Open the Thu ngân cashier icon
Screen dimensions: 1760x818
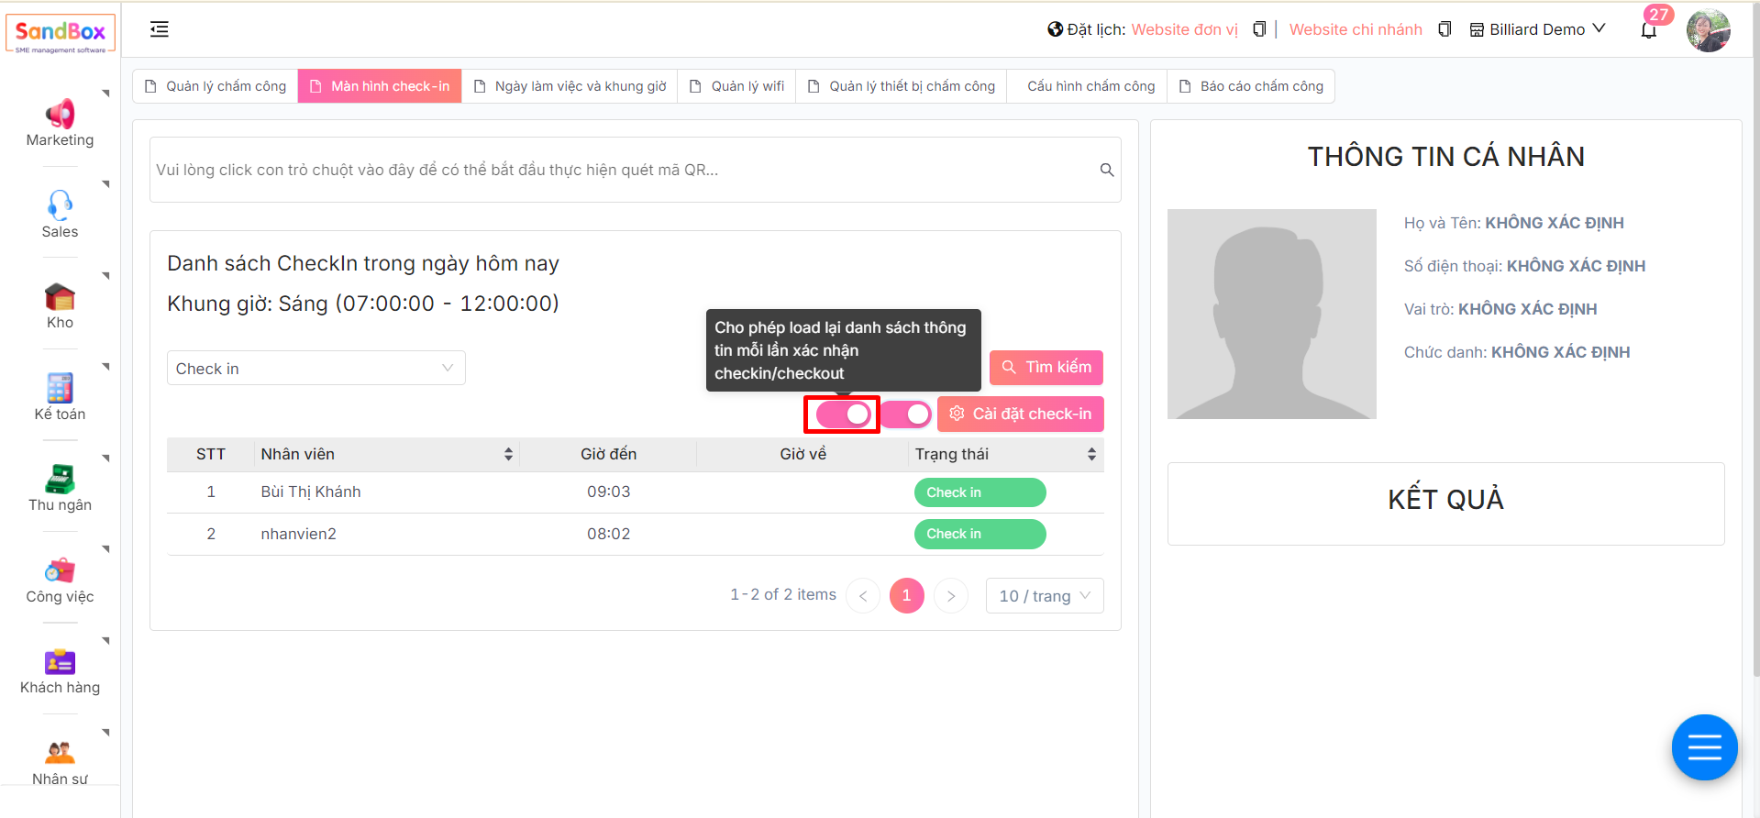point(60,480)
